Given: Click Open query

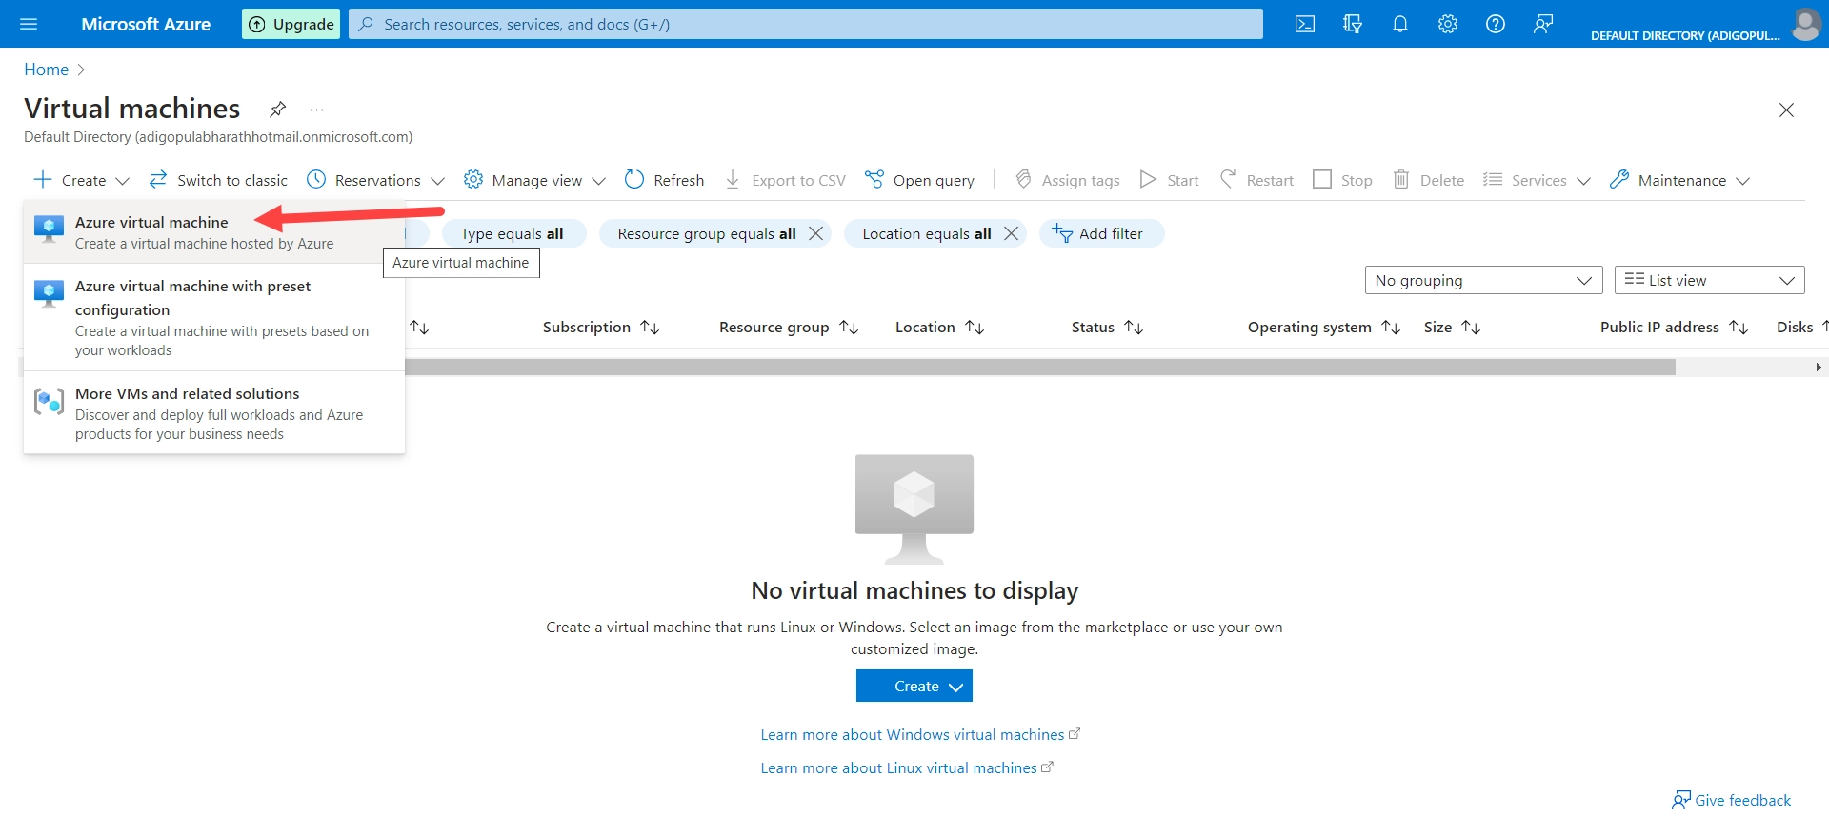Looking at the screenshot, I should tap(919, 180).
